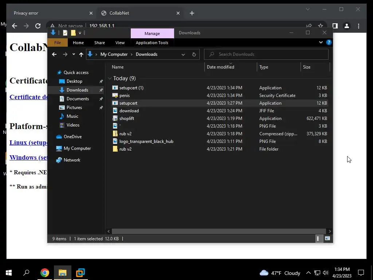Switch to Large icons view layout
Image resolution: width=373 pixels, height=280 pixels.
tap(327, 238)
